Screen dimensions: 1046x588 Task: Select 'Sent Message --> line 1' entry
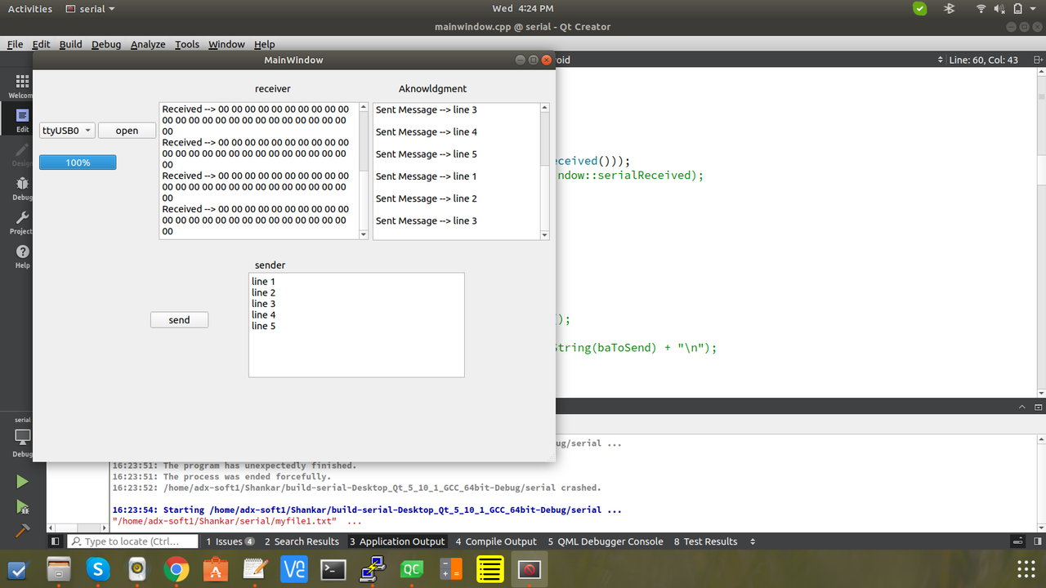click(427, 176)
